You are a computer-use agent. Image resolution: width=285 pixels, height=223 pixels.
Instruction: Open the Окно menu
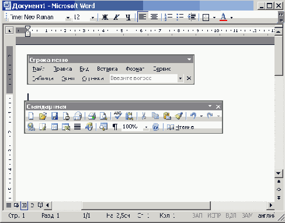pyautogui.click(x=68, y=78)
